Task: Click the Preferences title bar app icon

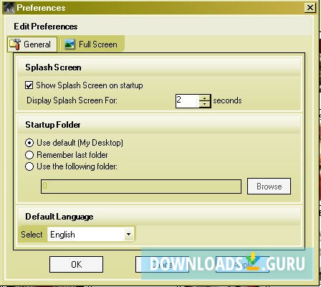Action: 9,9
